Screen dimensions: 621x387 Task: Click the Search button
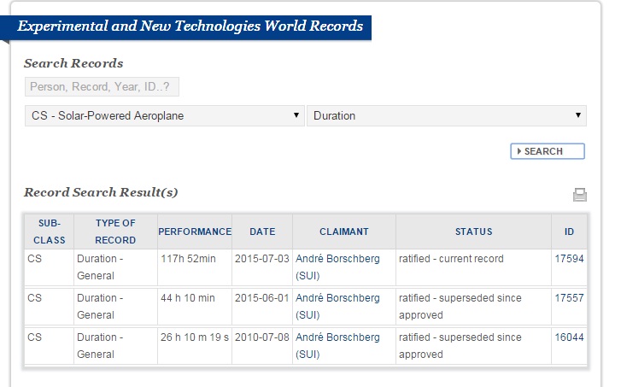(x=548, y=151)
